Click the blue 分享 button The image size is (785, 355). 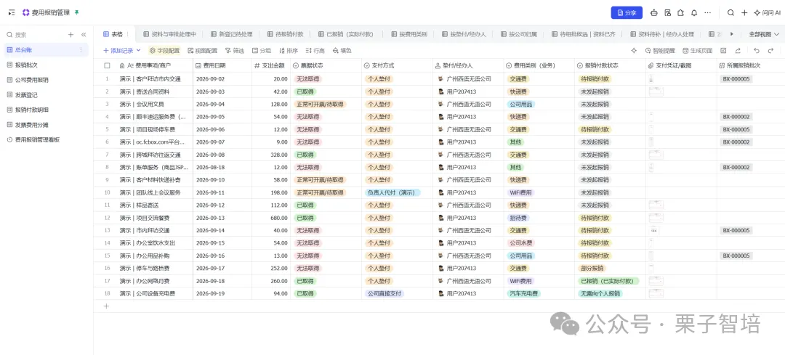(627, 13)
